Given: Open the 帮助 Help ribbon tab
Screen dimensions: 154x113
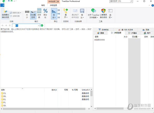Looking at the screenshot, I should [x=43, y=5].
